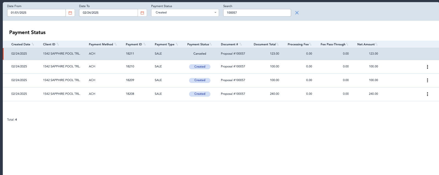Sort by Net Amount column

click(x=367, y=45)
